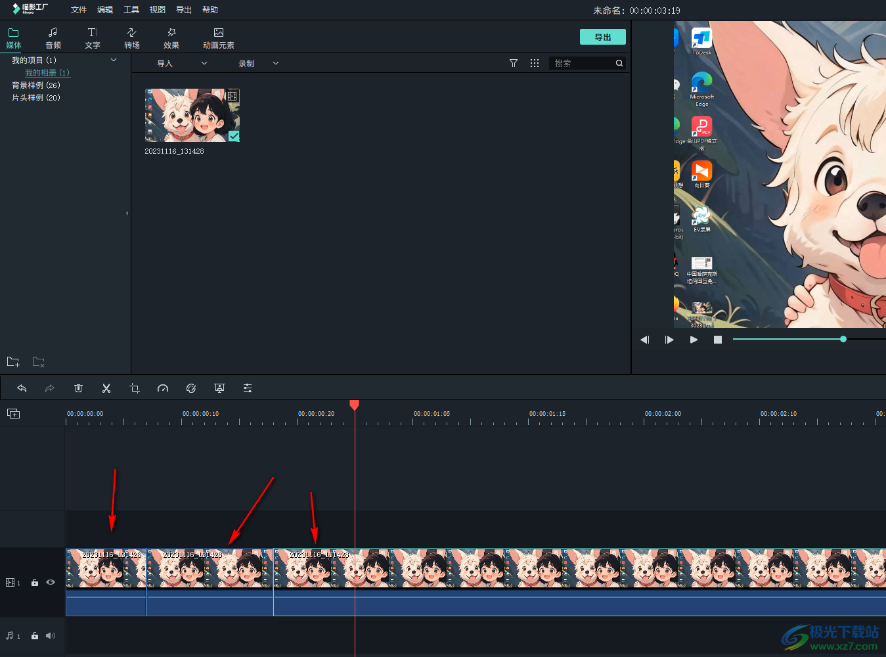Screen dimensions: 886x657
Task: Open the 导出 menu in the menu bar
Action: pos(184,10)
